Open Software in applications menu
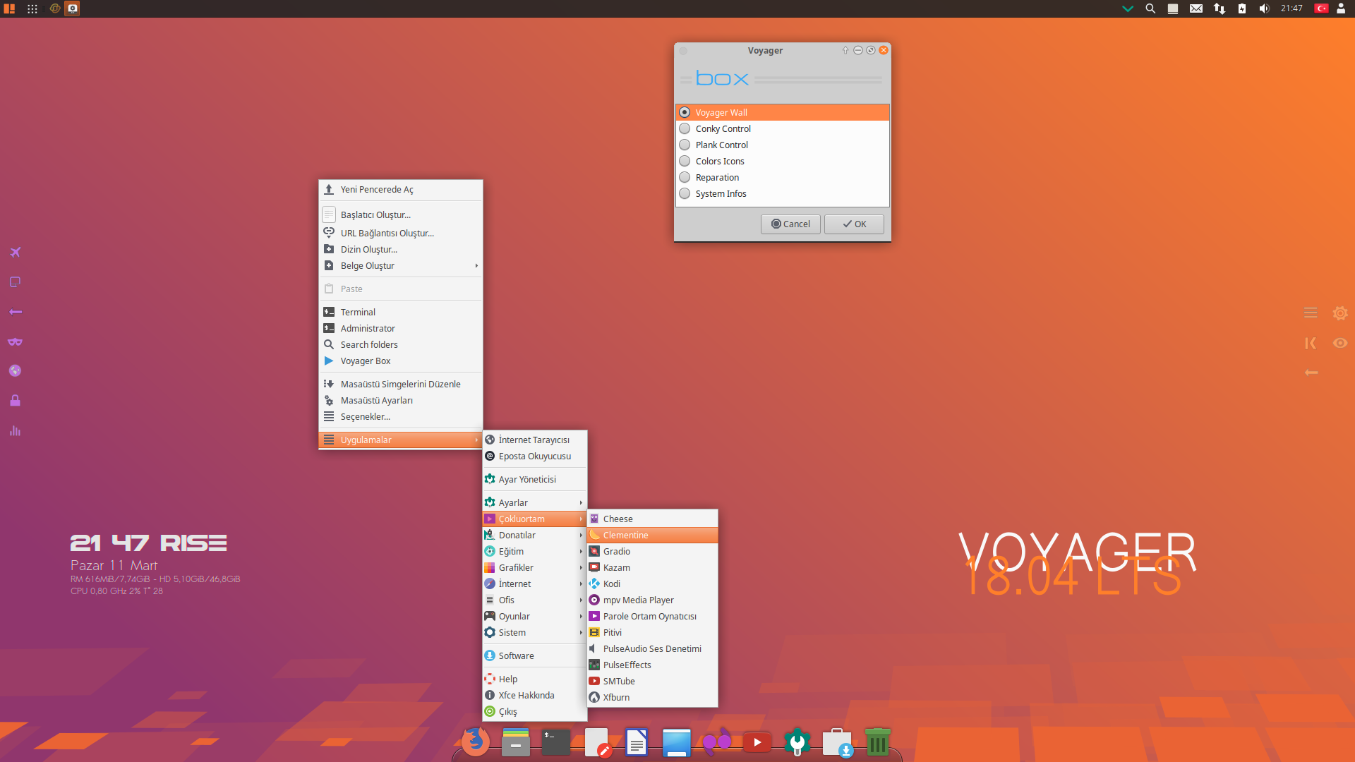The width and height of the screenshot is (1355, 762). coord(534,655)
